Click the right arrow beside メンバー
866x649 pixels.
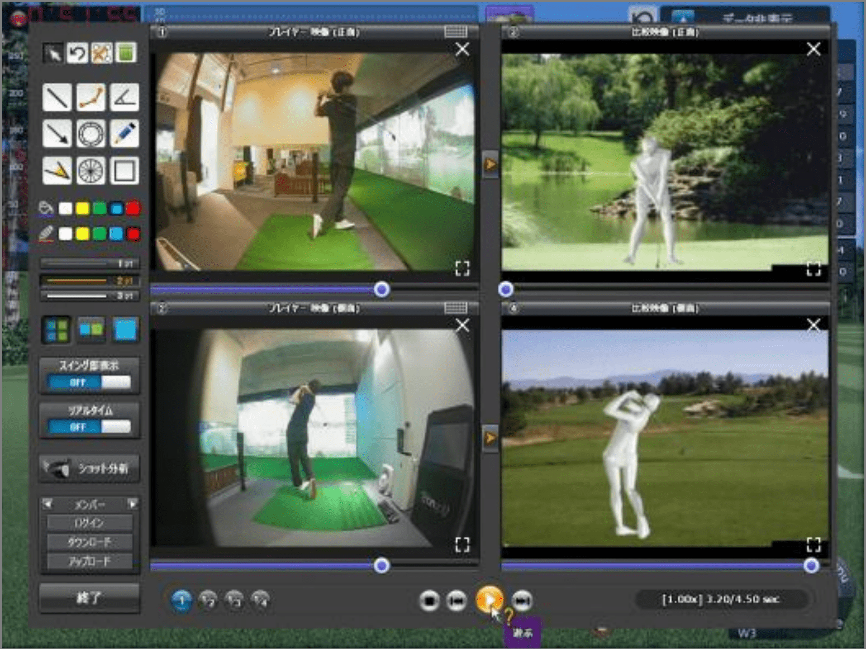[x=132, y=504]
